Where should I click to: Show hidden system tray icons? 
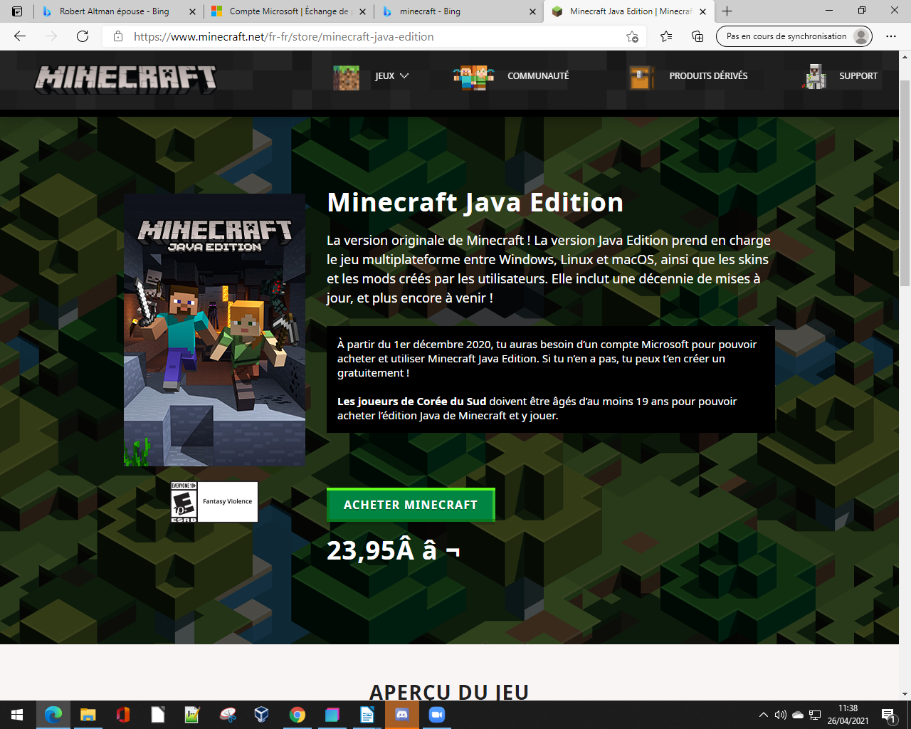coord(764,715)
